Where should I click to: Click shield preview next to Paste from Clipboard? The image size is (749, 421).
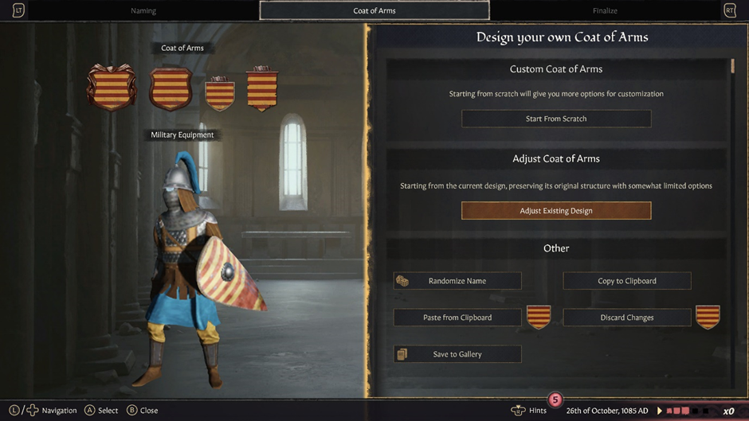[539, 317]
